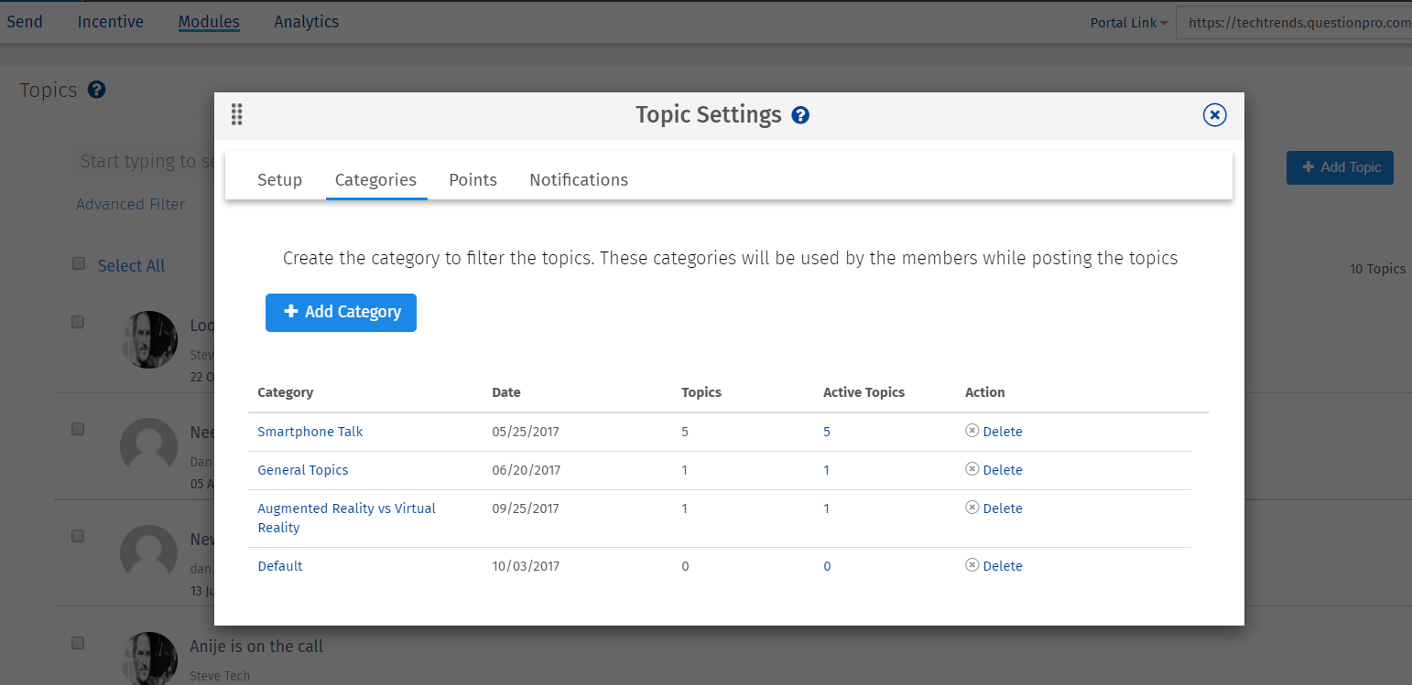Tick the checkbox beside Anije is on the call
Viewport: 1412px width, 685px height.
pos(78,643)
